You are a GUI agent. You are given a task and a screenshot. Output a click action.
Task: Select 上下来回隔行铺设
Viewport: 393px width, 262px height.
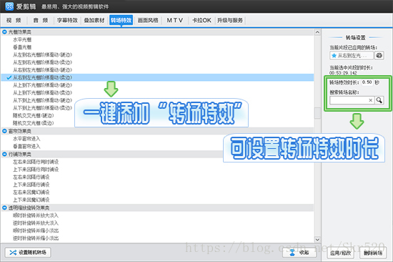(x=31, y=185)
